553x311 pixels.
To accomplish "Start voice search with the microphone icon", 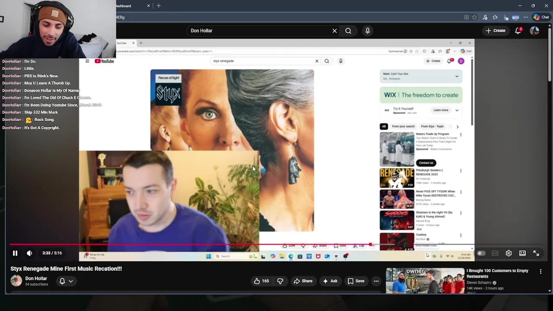I will (368, 31).
